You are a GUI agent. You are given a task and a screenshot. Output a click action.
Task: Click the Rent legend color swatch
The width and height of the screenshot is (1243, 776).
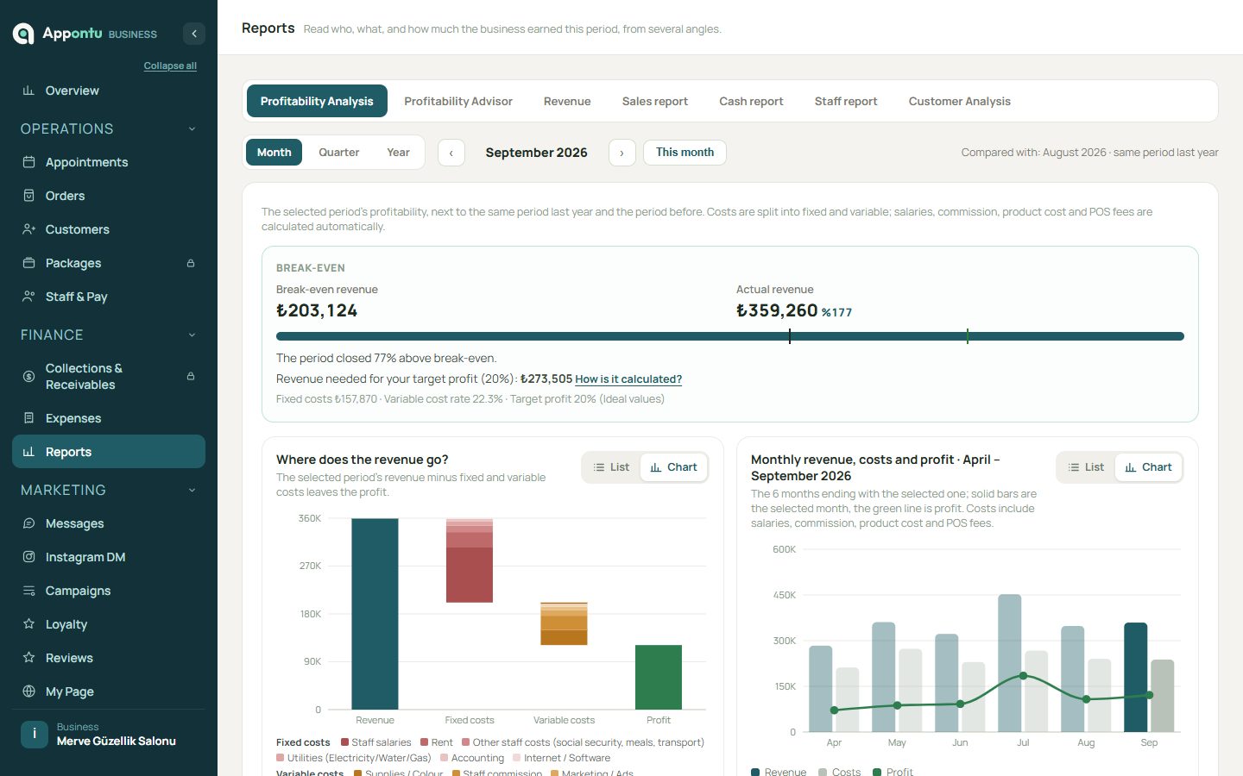click(425, 742)
